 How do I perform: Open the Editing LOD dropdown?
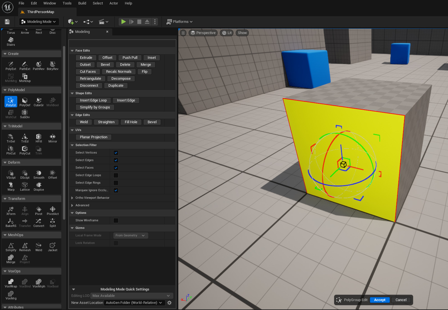pos(131,296)
